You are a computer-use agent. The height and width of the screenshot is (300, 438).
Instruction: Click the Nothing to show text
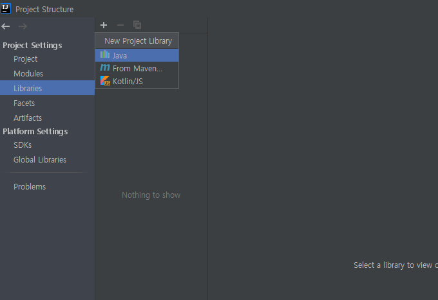151,195
